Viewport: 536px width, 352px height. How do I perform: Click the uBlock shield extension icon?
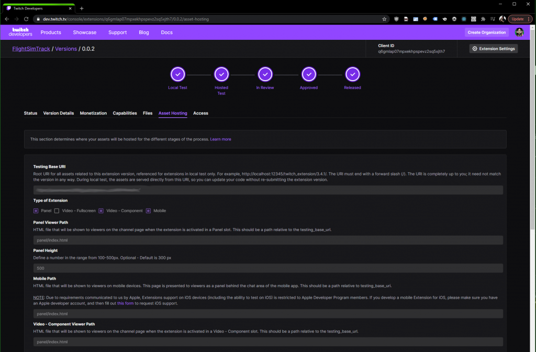(396, 19)
